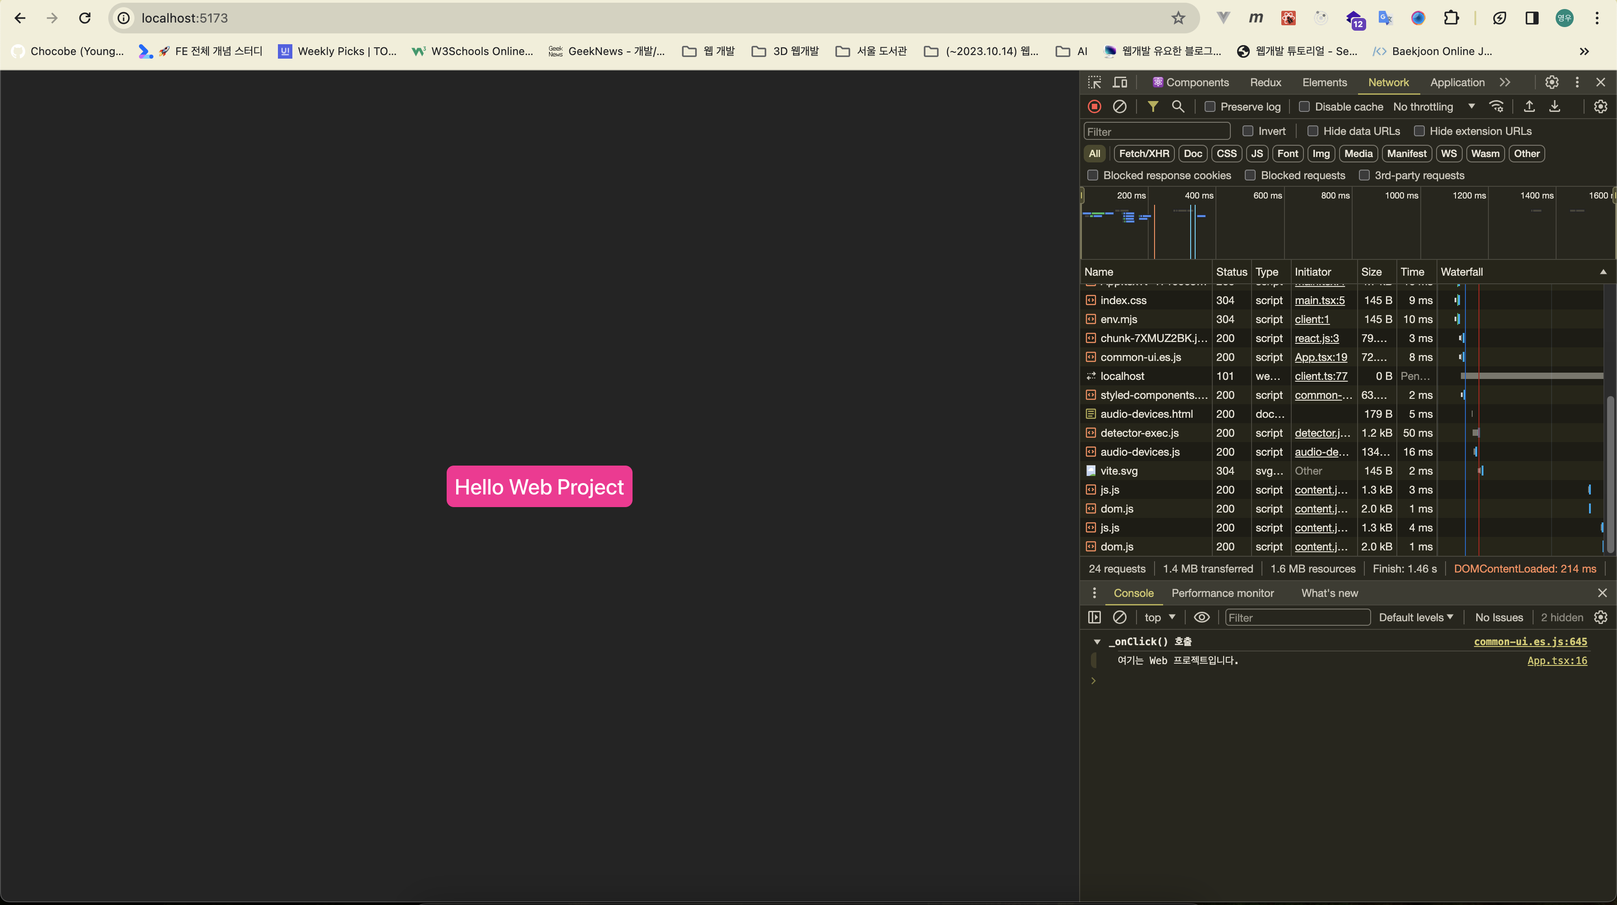This screenshot has height=905, width=1617.
Task: Check 3rd-party requests
Action: tap(1364, 175)
